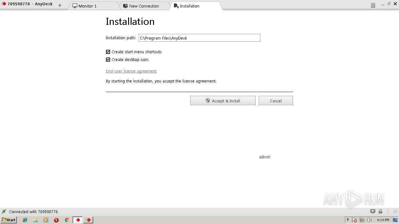Click the hourglass icon in status bar
This screenshot has width=399, height=224.
click(x=388, y=211)
